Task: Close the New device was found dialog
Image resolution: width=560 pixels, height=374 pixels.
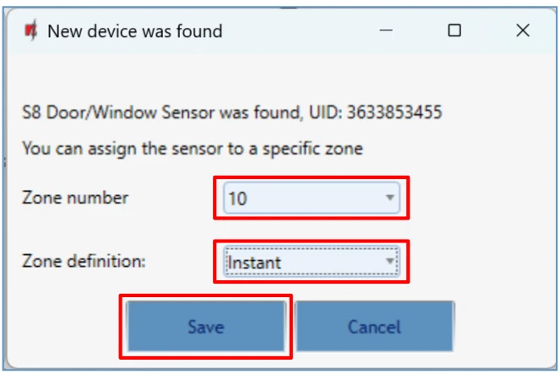Action: coord(523,31)
